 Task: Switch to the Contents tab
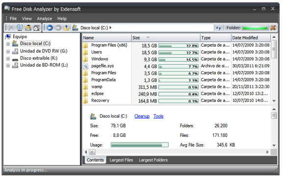95,160
